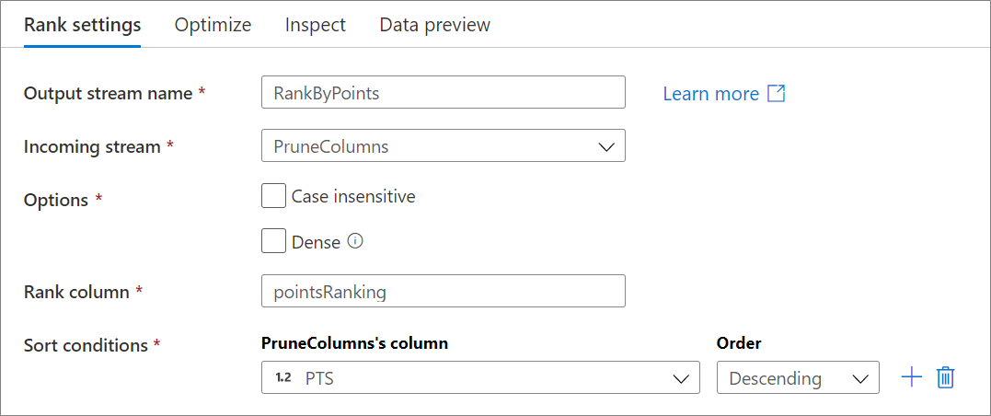Image resolution: width=991 pixels, height=416 pixels.
Task: Enable the Case insensitive checkbox
Action: (273, 196)
